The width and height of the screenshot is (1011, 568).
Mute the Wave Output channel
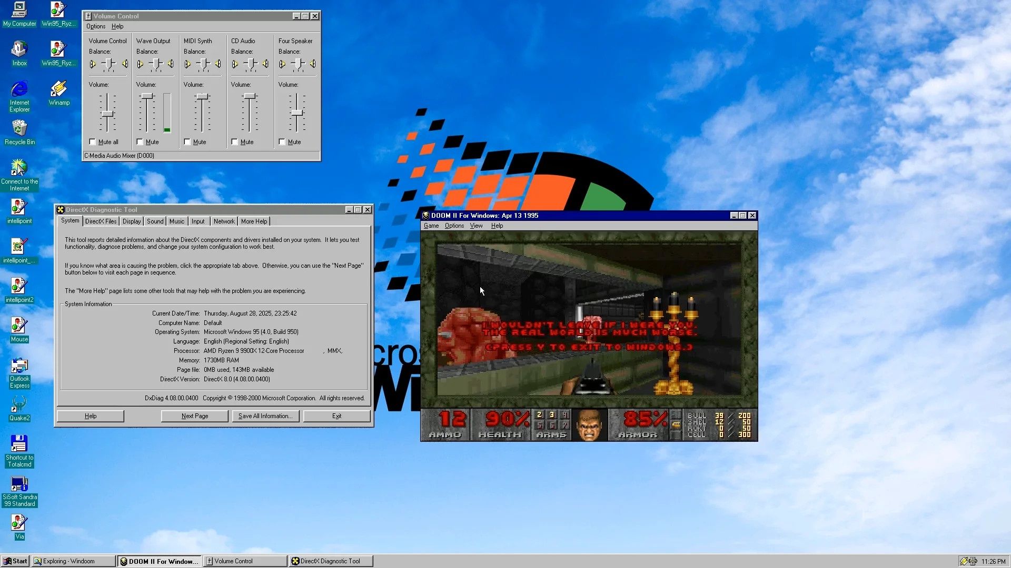tap(140, 142)
